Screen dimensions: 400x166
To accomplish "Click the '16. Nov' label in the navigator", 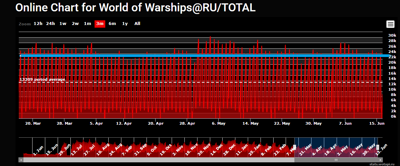I will tap(191, 149).
